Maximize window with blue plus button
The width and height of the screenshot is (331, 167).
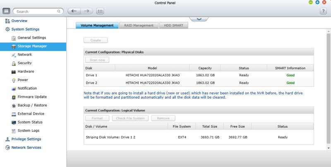[317, 2]
